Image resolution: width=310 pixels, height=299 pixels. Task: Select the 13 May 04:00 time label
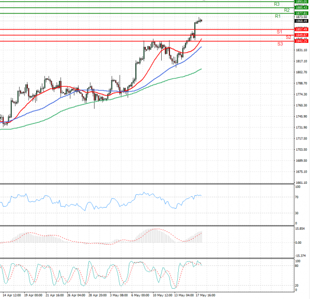click(x=184, y=295)
